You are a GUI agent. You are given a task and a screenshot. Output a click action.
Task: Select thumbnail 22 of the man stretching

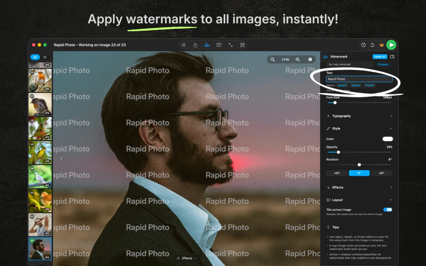(40, 225)
